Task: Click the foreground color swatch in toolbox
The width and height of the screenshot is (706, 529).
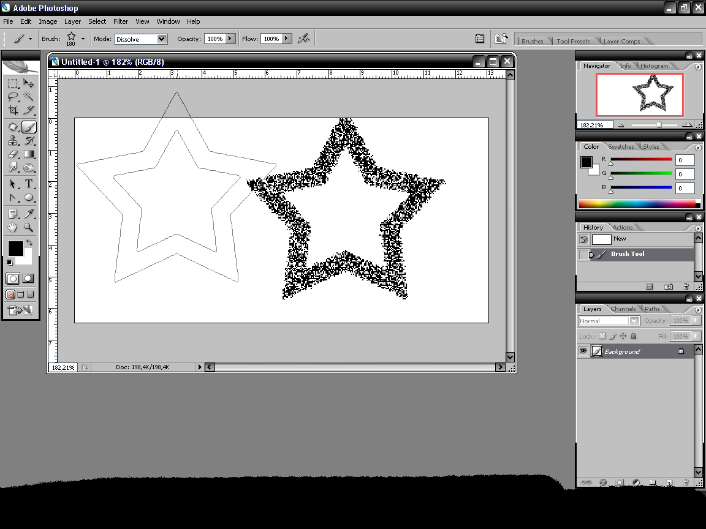Action: click(x=15, y=249)
